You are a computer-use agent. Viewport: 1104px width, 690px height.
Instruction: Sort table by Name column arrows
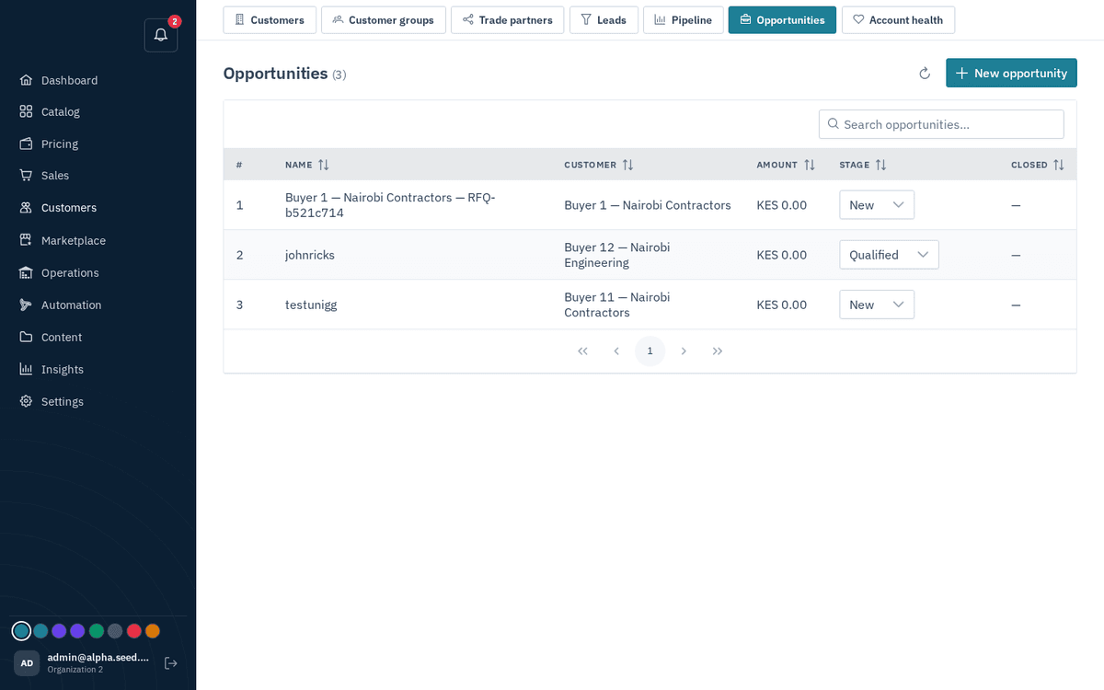(x=324, y=165)
